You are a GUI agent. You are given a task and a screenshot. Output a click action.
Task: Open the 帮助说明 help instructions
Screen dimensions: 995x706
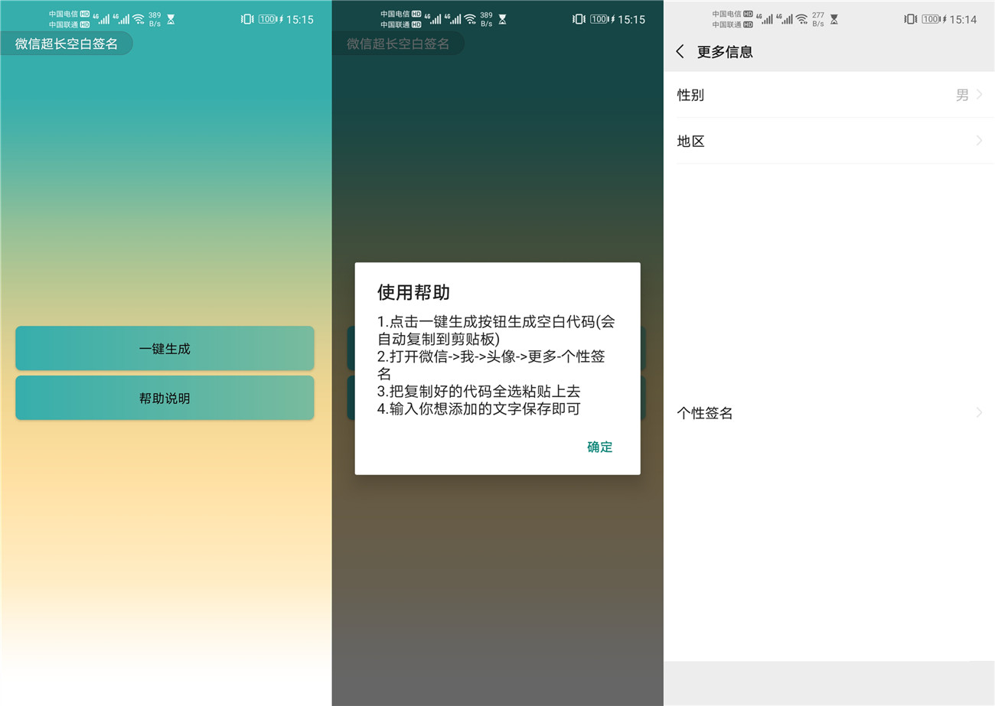pyautogui.click(x=165, y=398)
